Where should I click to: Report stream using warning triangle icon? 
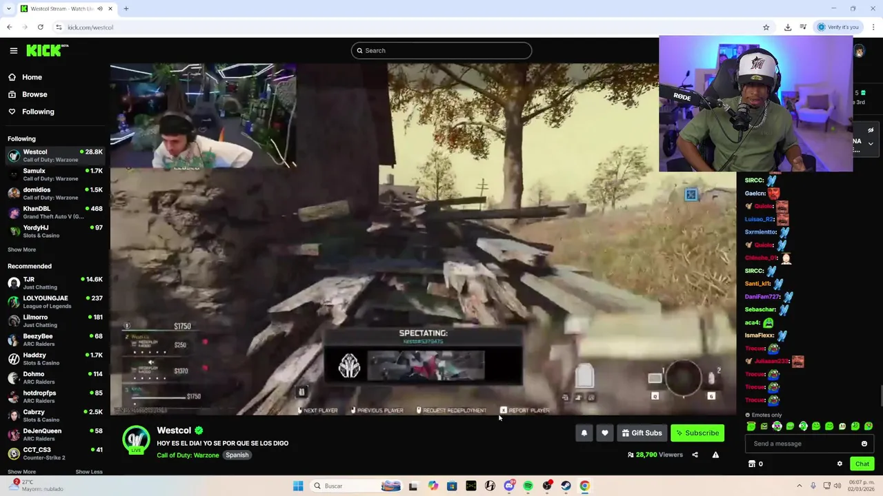pyautogui.click(x=715, y=455)
